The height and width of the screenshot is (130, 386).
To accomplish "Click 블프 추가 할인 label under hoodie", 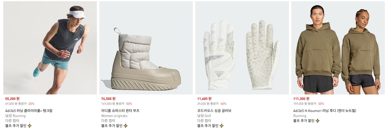I will (304, 121).
